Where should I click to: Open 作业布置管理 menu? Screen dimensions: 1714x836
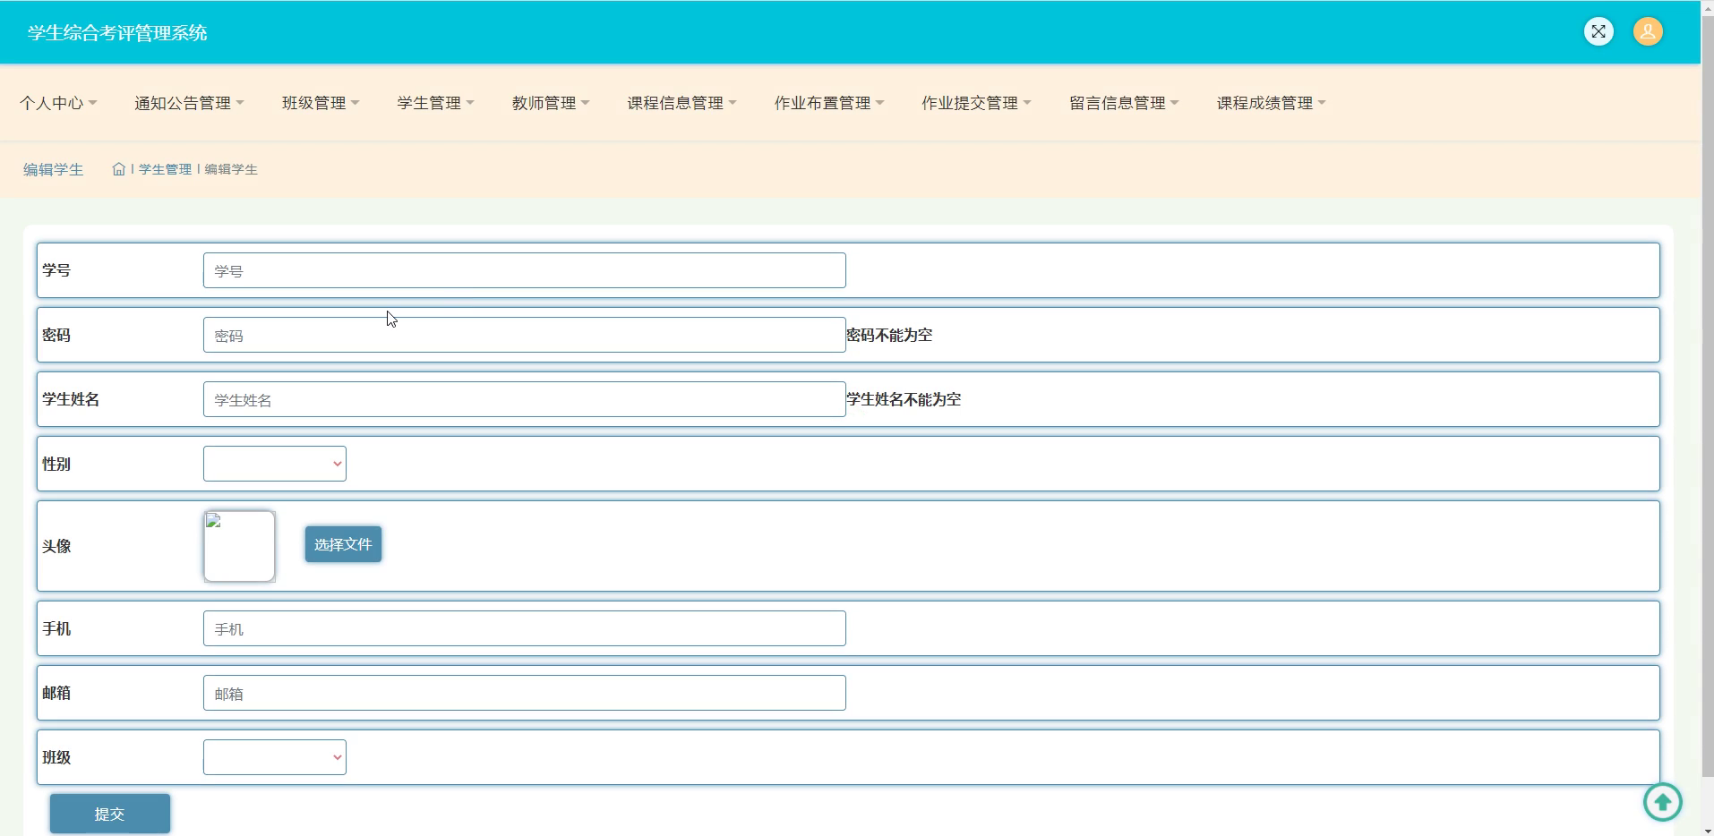click(x=829, y=103)
